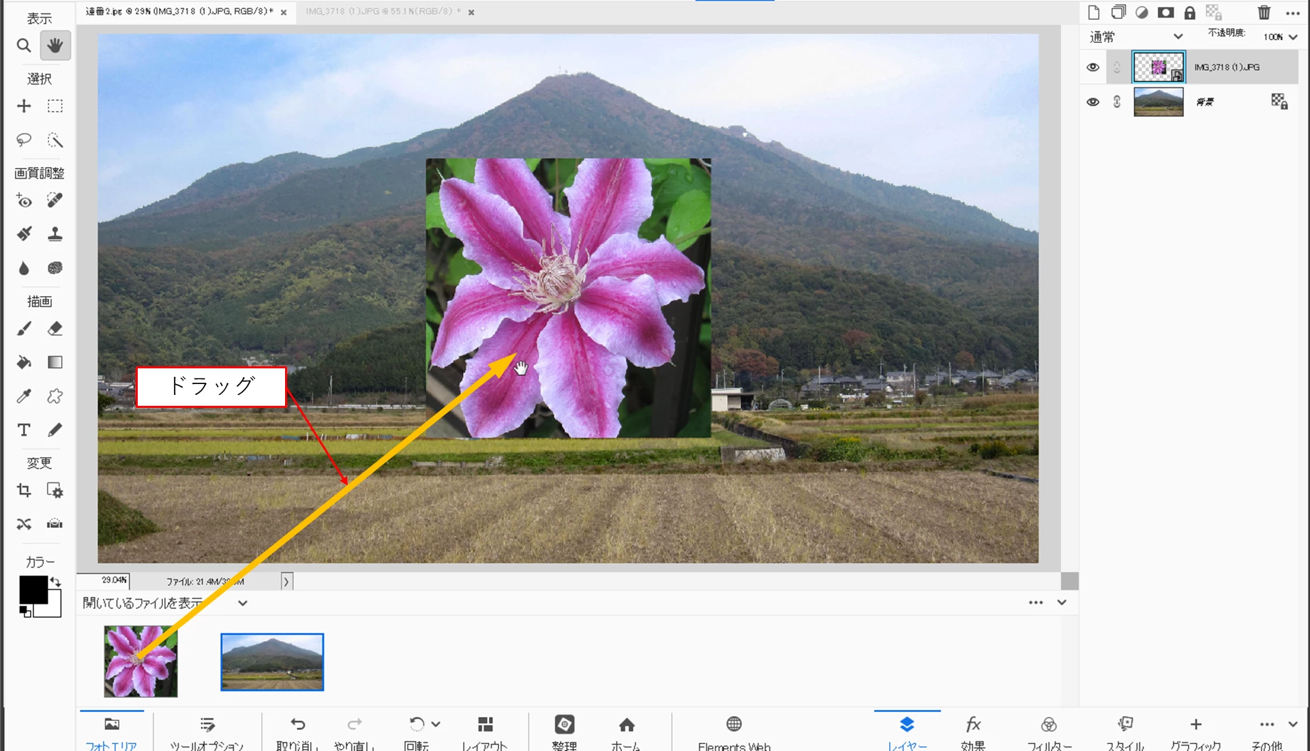Hide the IMG_3718 (1).JPG layer
The image size is (1310, 751).
1092,67
